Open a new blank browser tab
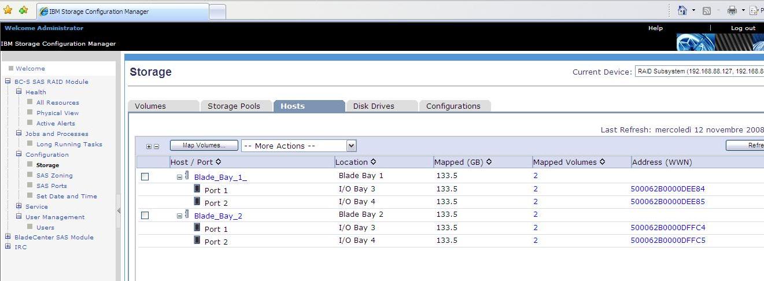 click(217, 12)
